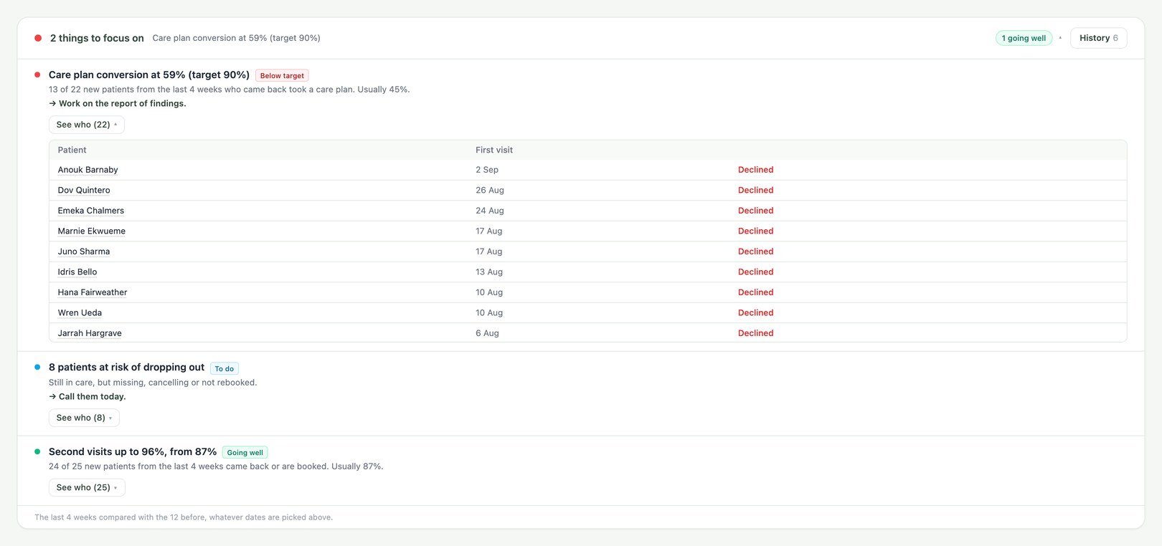The width and height of the screenshot is (1162, 546).
Task: Open patient Anouk Barnaby
Action: click(88, 170)
